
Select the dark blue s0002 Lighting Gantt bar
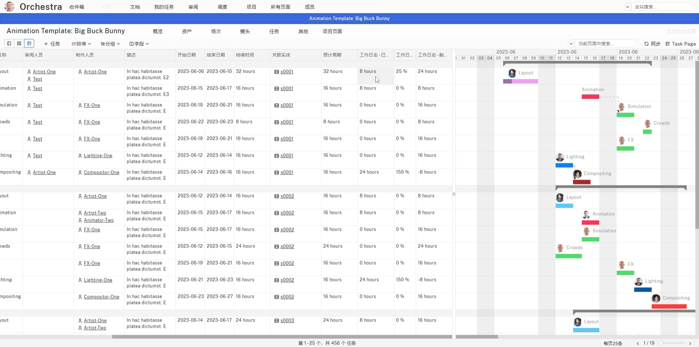pos(643,290)
